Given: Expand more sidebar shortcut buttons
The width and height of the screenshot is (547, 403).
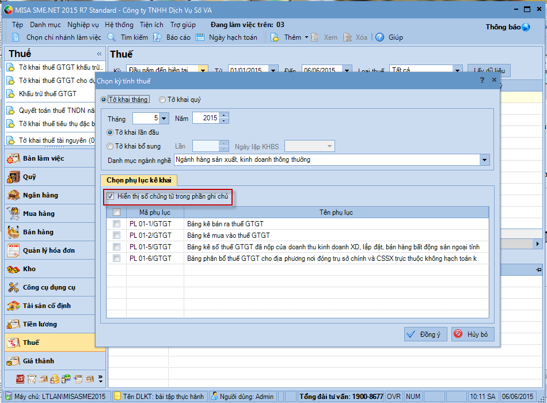Looking at the screenshot, I should click(x=100, y=379).
